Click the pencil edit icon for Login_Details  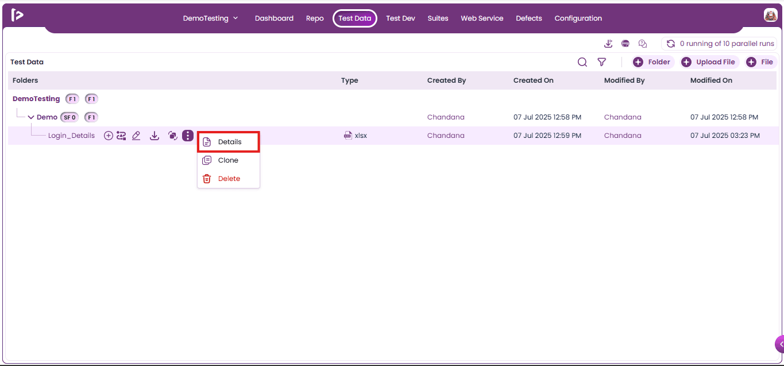pos(136,136)
